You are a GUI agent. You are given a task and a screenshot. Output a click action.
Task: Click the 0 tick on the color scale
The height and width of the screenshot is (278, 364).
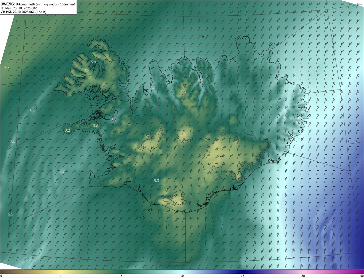1,276
